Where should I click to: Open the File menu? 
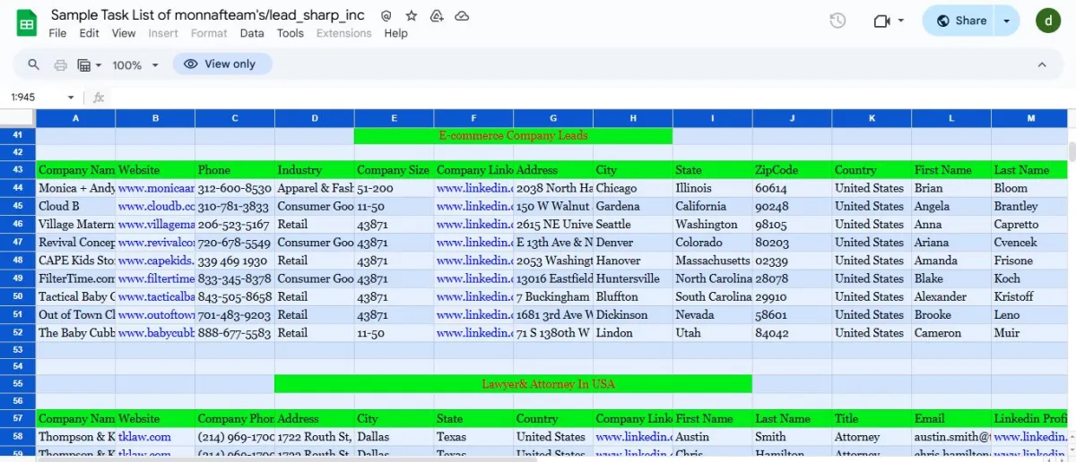point(57,33)
